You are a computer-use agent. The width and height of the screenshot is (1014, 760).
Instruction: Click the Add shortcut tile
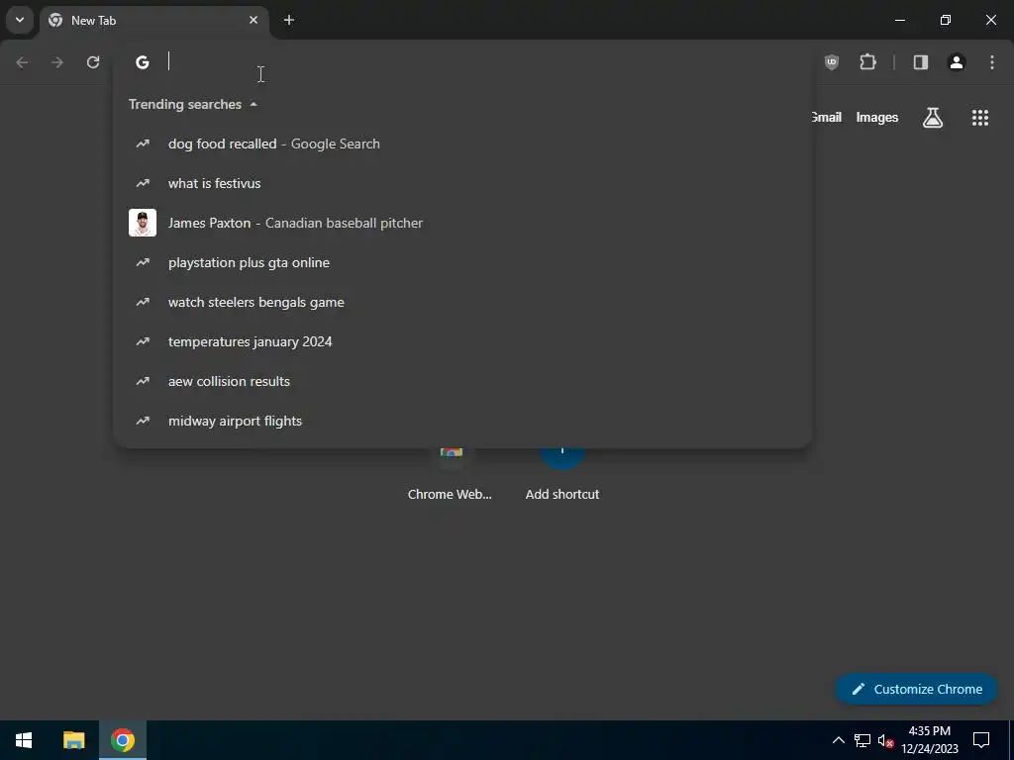pos(562,475)
